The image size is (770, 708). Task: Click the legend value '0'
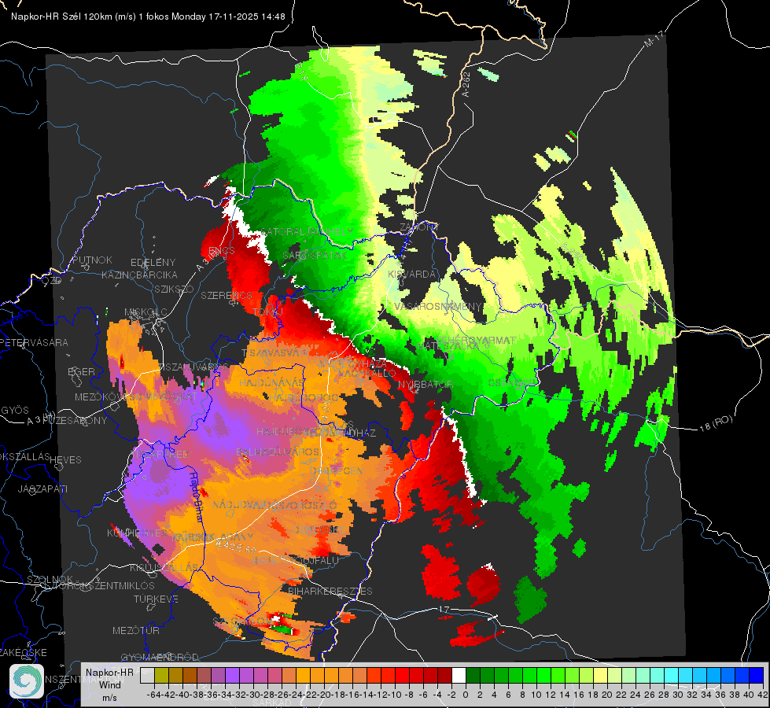(466, 695)
